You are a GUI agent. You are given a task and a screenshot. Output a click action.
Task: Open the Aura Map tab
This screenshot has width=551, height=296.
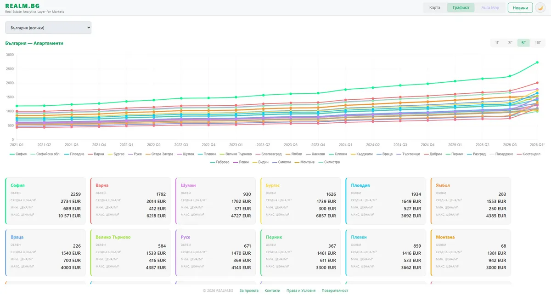click(x=489, y=8)
